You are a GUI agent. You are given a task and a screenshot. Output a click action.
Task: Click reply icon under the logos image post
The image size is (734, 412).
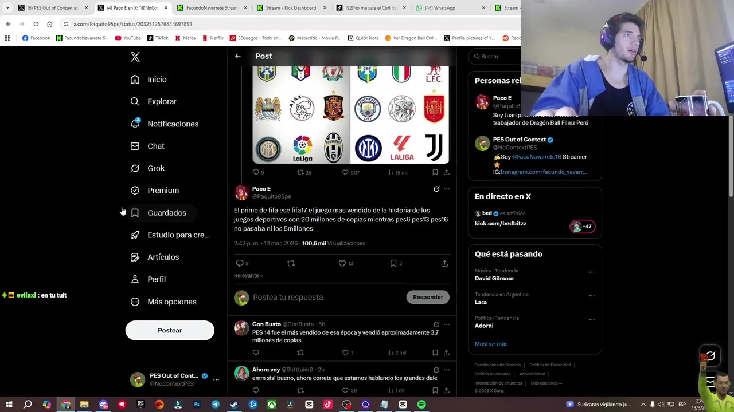[256, 172]
